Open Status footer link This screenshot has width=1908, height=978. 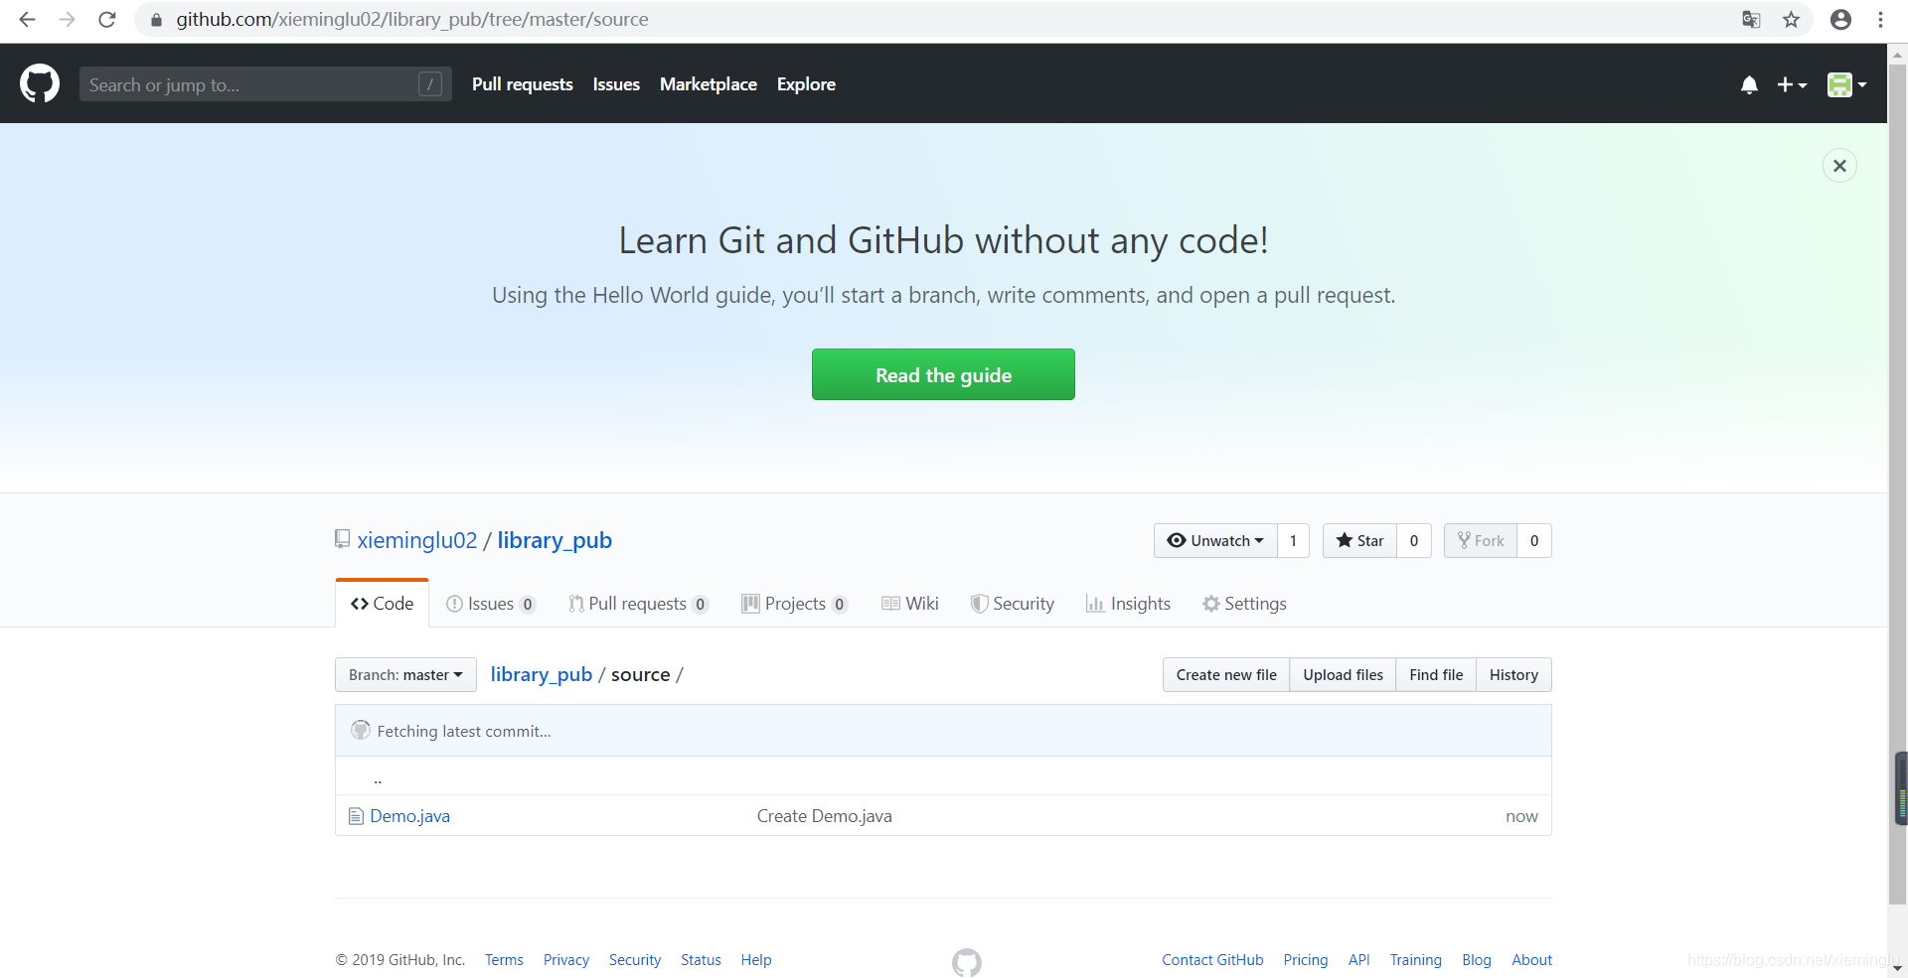701,960
